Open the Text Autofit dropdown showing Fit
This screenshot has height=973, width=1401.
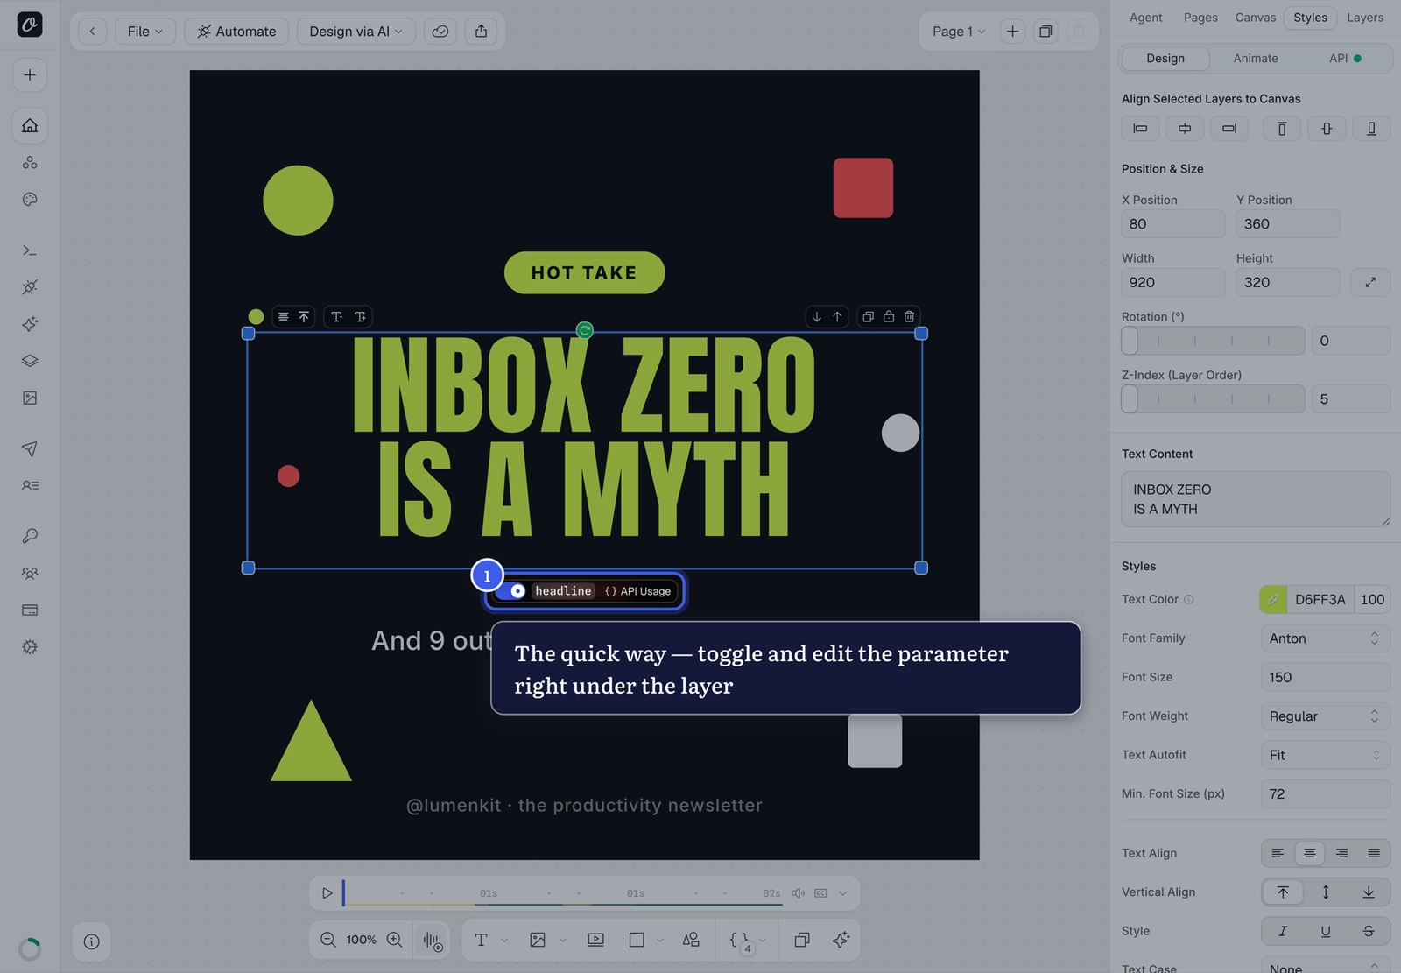click(x=1325, y=755)
